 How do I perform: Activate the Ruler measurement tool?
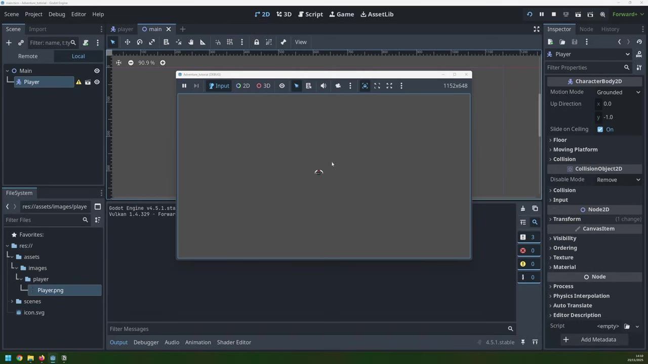tap(203, 42)
